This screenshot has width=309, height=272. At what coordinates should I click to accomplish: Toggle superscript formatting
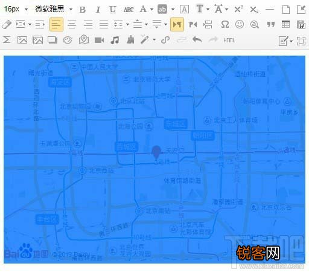click(238, 9)
